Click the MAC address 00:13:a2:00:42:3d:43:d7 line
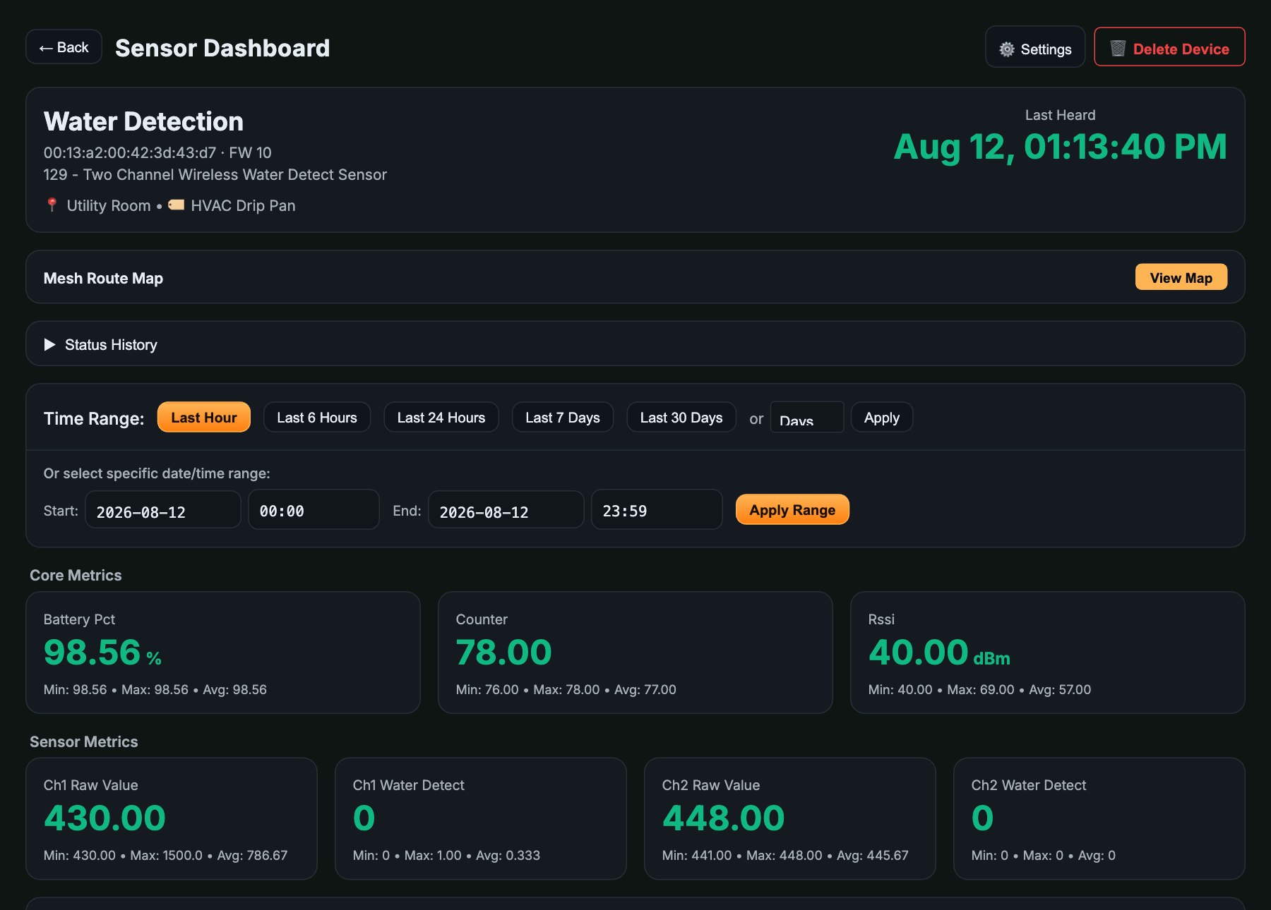 click(x=157, y=152)
